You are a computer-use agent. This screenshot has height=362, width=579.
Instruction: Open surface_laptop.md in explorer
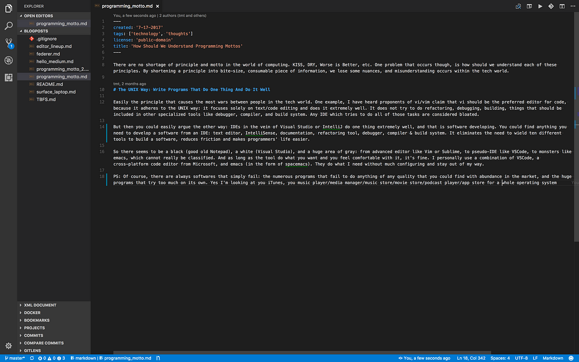[x=54, y=92]
